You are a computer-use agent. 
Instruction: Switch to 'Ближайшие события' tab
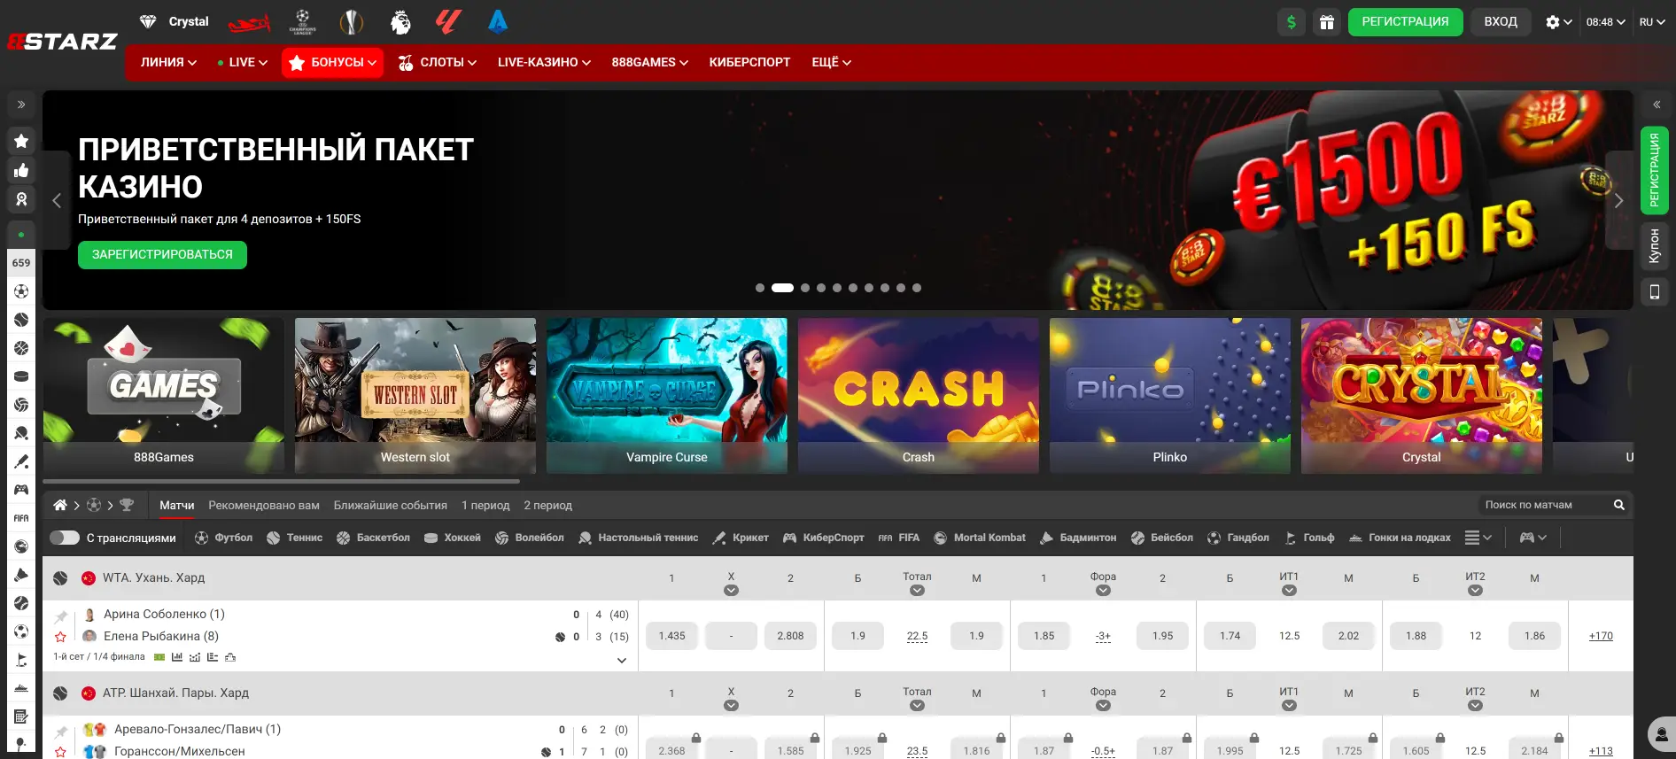coord(390,505)
